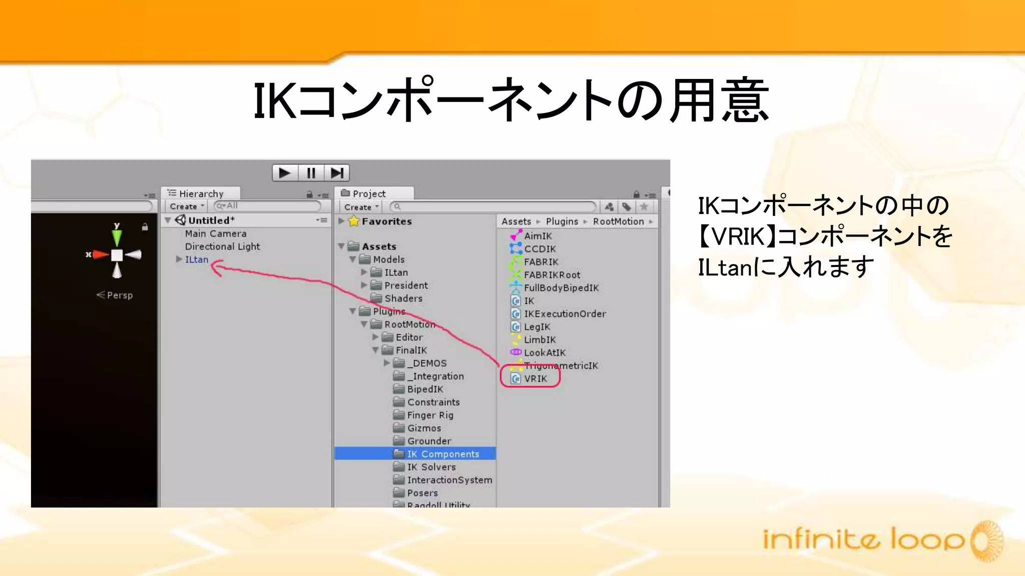This screenshot has width=1025, height=576.
Task: Expand the Editor folder
Action: click(x=375, y=337)
